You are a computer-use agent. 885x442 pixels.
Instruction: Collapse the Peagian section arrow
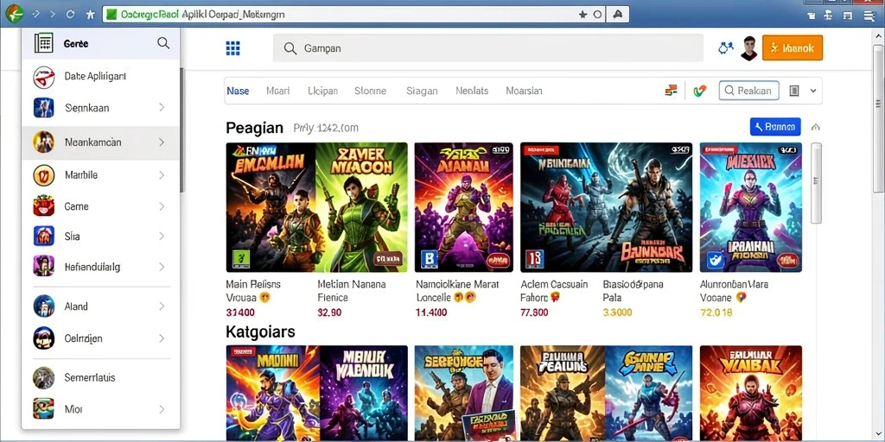point(815,128)
